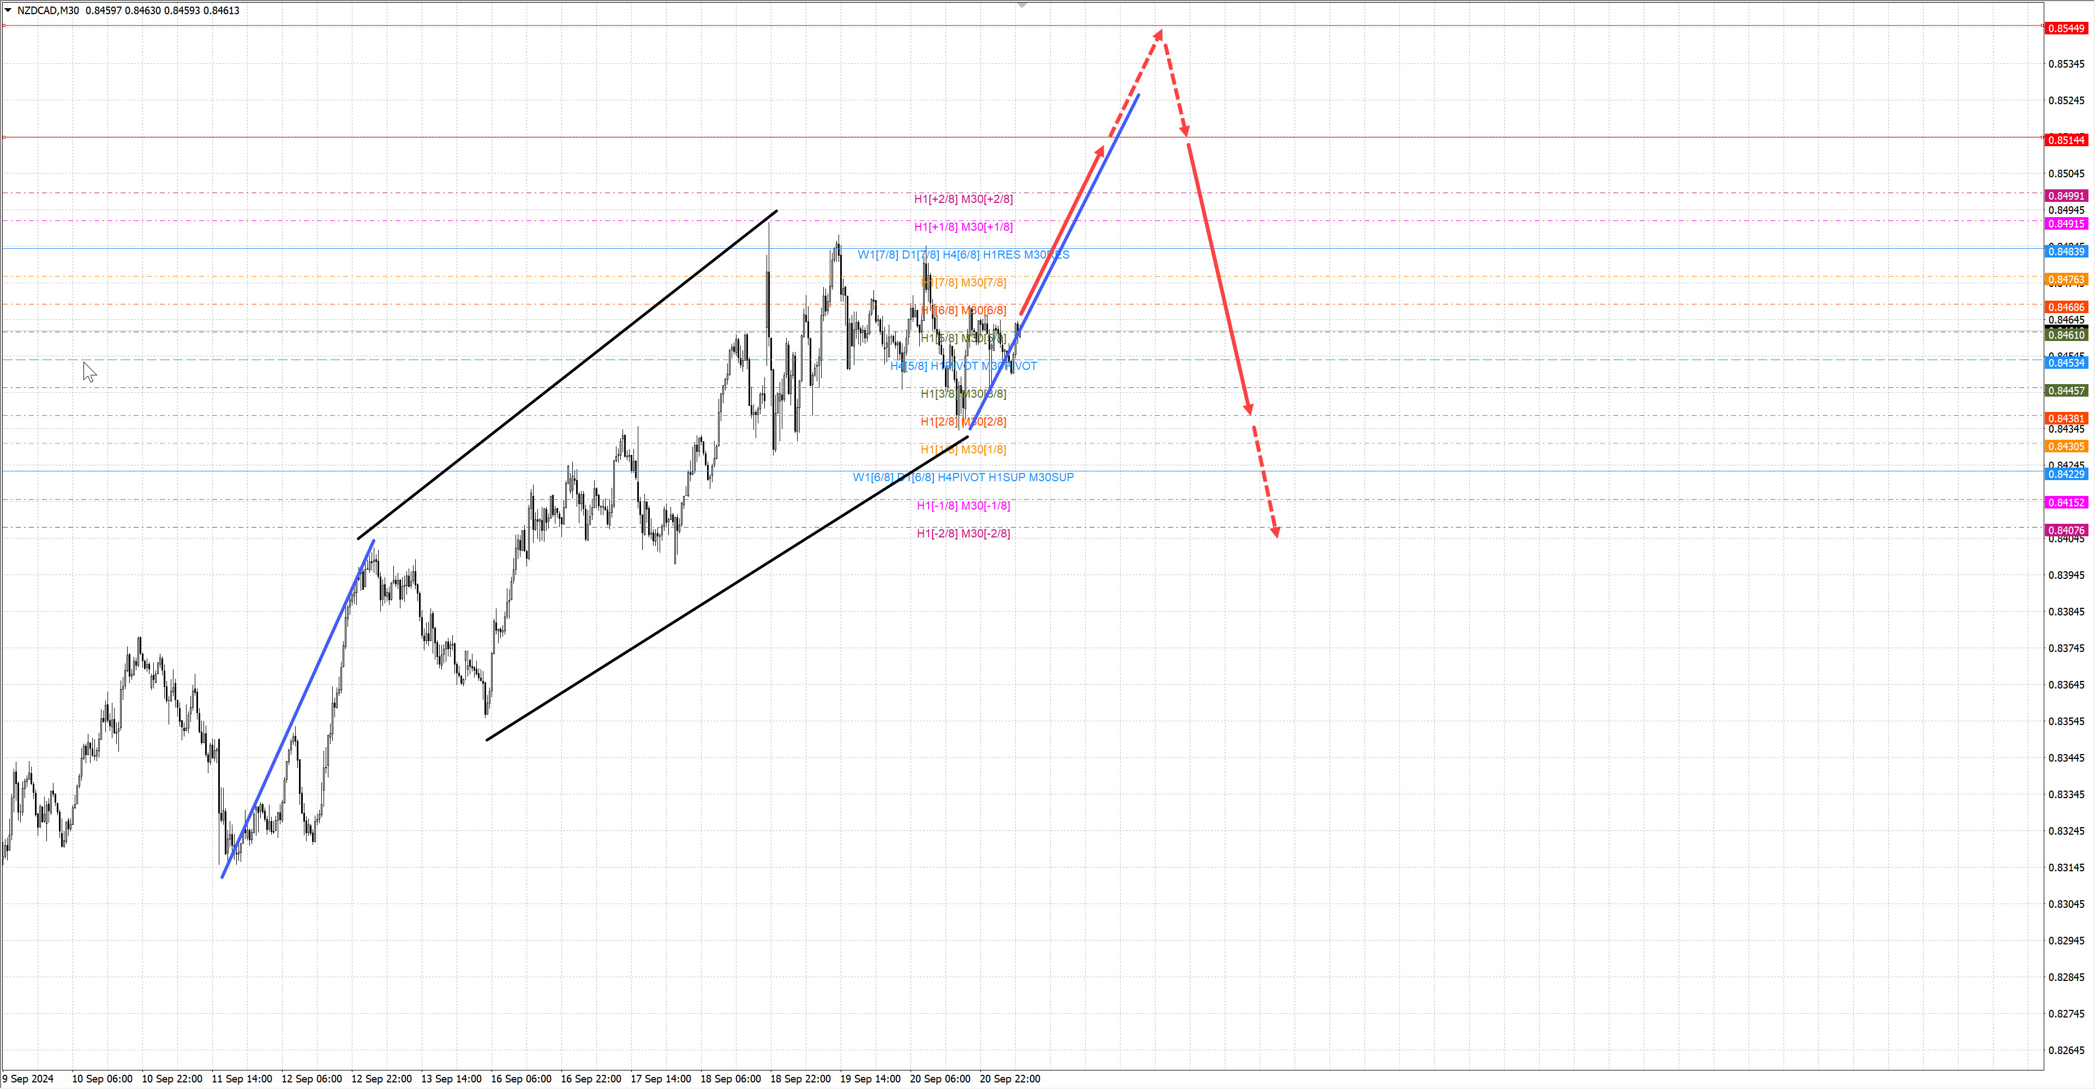Select the 0.85449 red price label
Screen dimensions: 2095x1089
pos(2066,28)
